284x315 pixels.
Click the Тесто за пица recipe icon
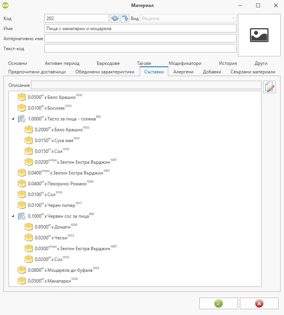tap(22, 119)
